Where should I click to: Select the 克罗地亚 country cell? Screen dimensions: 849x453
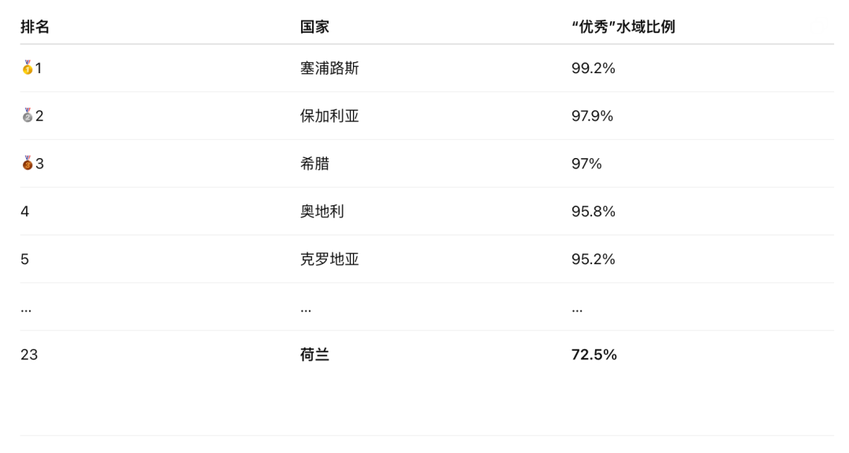pyautogui.click(x=329, y=260)
